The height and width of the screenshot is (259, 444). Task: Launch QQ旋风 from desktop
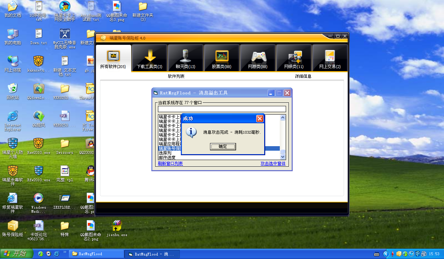click(x=39, y=118)
